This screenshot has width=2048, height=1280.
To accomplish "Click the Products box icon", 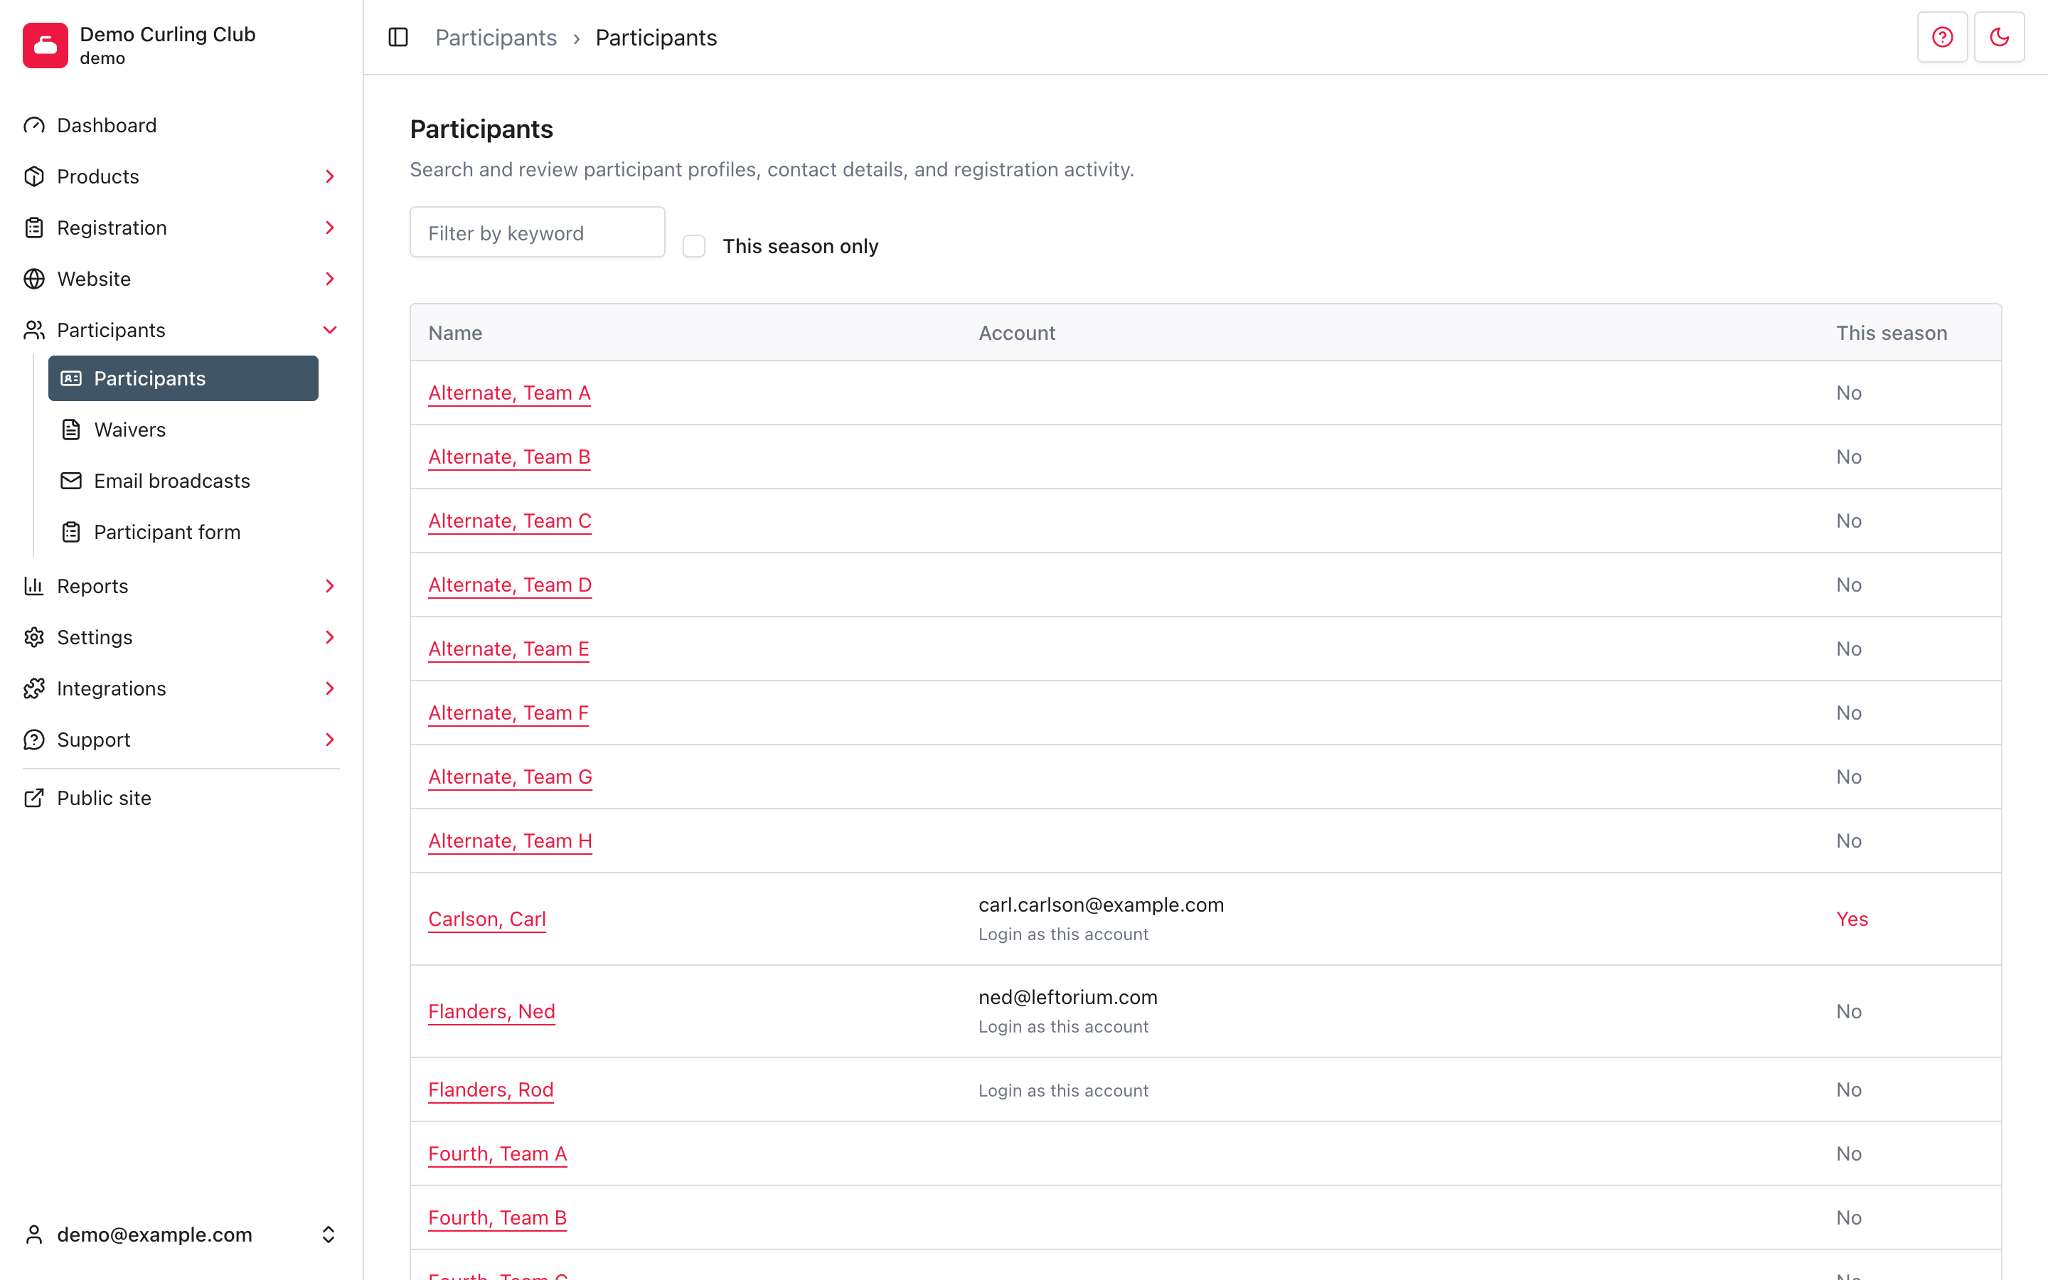I will (34, 176).
